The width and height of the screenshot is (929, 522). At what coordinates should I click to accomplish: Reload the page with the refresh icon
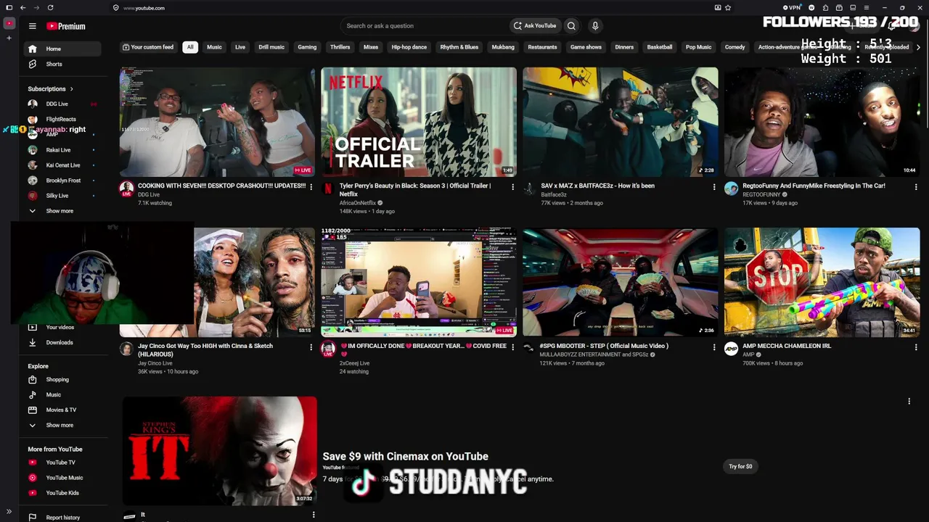click(50, 8)
